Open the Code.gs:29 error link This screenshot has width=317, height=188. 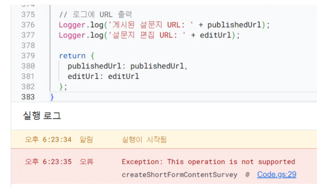tap(277, 174)
